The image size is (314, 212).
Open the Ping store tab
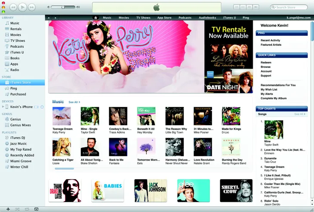click(x=246, y=18)
